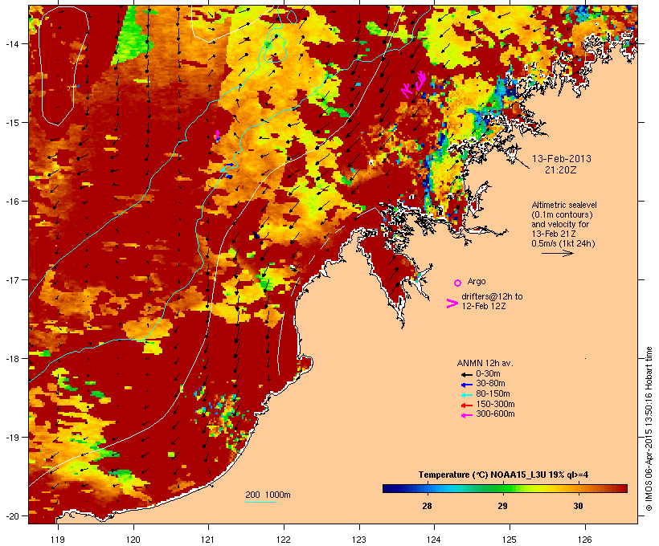Click the '150-300m' depth label

495,405
